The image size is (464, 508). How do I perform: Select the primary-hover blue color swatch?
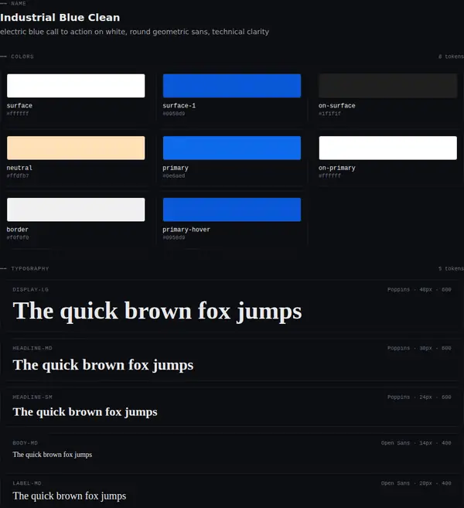tap(232, 210)
